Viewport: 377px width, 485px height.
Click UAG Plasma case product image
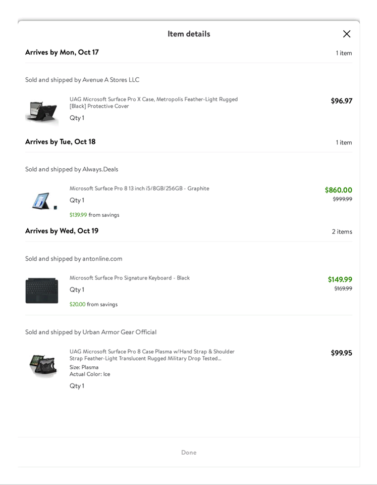coord(42,364)
